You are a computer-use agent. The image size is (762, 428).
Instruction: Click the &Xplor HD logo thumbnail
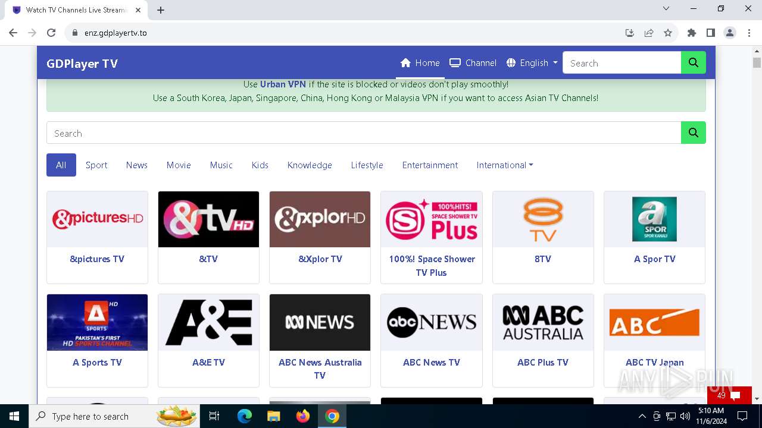tap(320, 219)
